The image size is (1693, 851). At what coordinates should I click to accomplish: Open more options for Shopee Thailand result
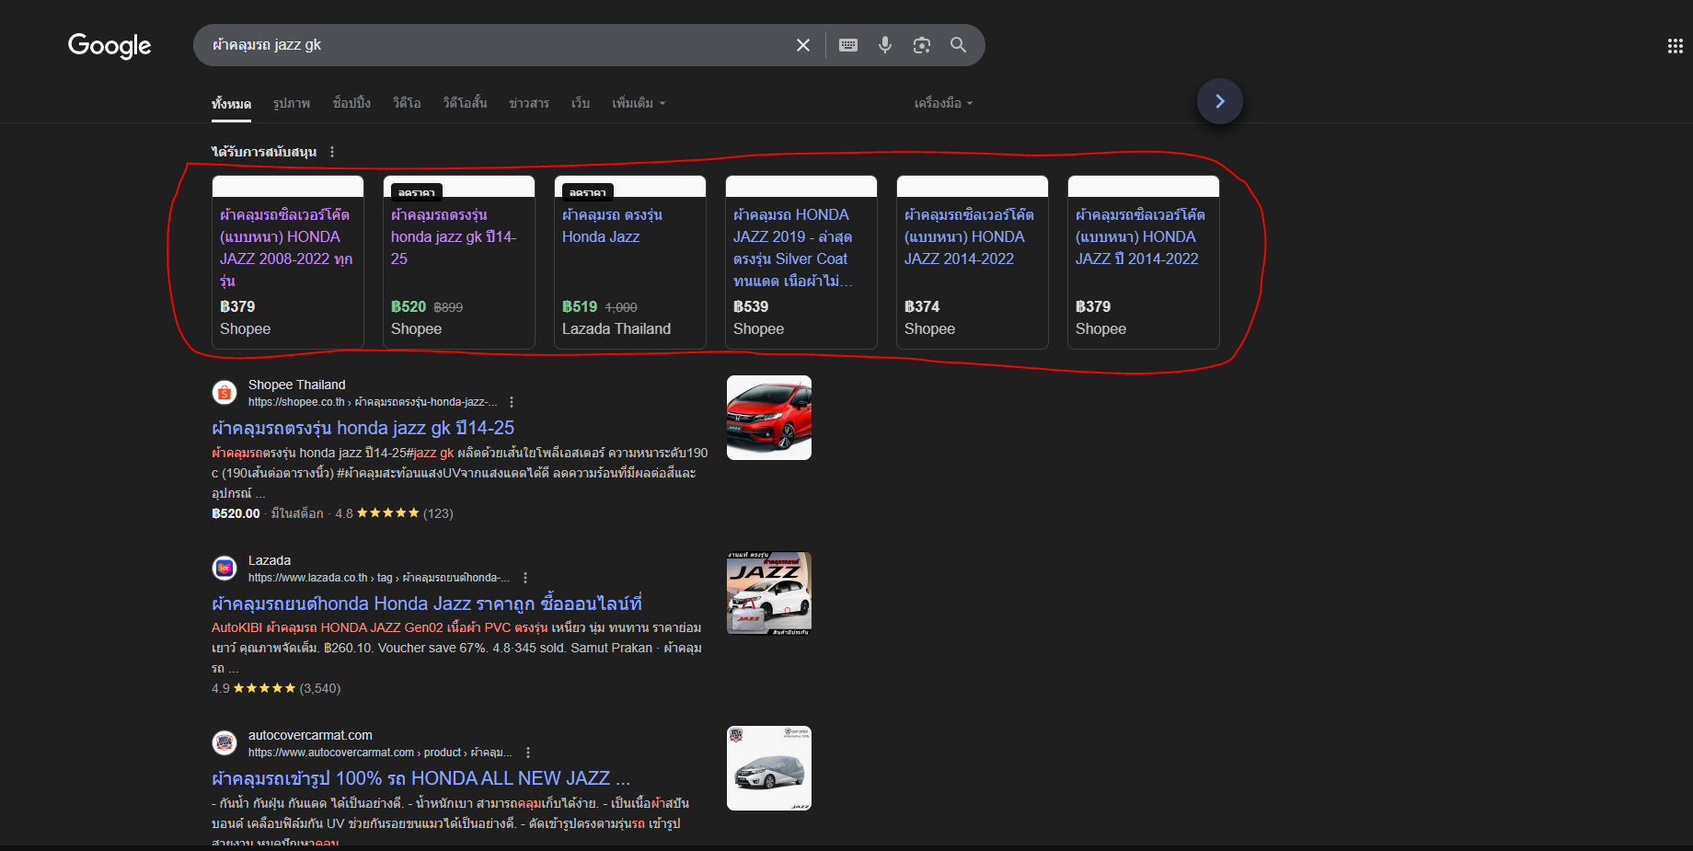click(x=512, y=402)
